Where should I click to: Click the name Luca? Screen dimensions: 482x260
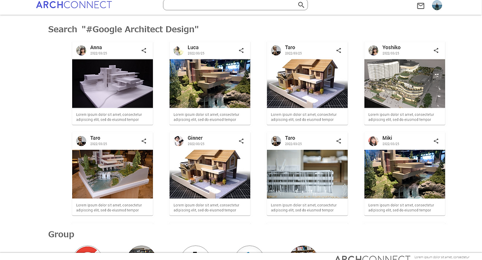[193, 48]
